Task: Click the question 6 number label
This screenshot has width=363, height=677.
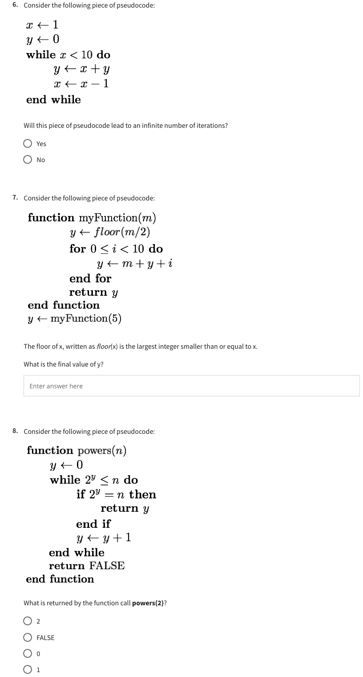Action: (x=14, y=4)
